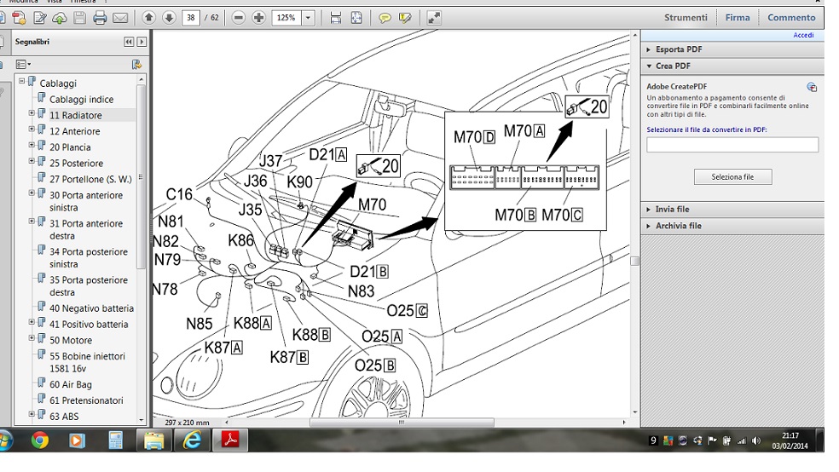Open the zoom percentage dropdown arrow
The height and width of the screenshot is (472, 839).
coord(308,18)
